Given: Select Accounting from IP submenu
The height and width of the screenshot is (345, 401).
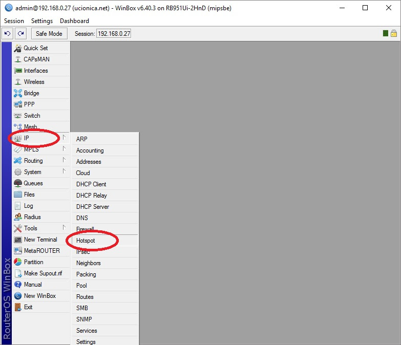Looking at the screenshot, I should click(x=105, y=150).
